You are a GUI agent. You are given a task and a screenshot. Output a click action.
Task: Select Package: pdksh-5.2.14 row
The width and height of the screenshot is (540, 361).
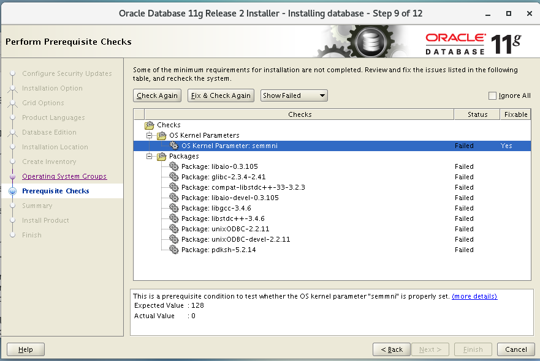pos(332,250)
